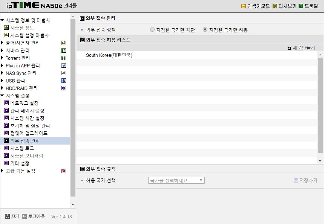
Task: Click the 도움말 help icon
Action: pos(301,6)
